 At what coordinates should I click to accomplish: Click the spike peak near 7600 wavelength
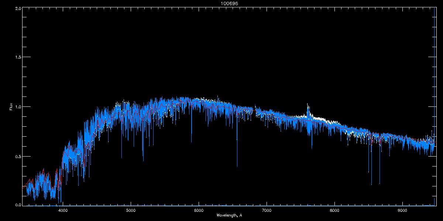308,104
